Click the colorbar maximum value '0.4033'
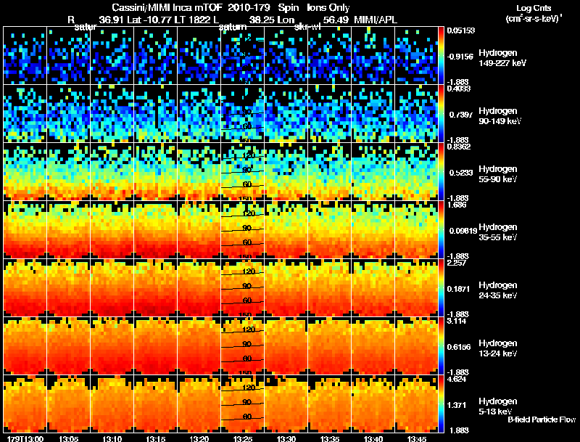Image resolution: width=580 pixels, height=442 pixels. (459, 89)
